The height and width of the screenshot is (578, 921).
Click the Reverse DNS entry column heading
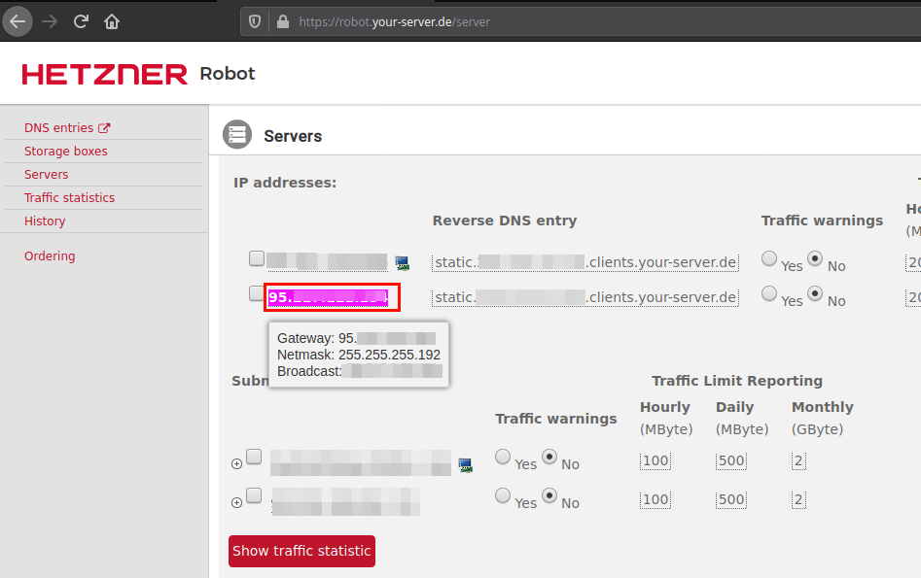point(505,221)
